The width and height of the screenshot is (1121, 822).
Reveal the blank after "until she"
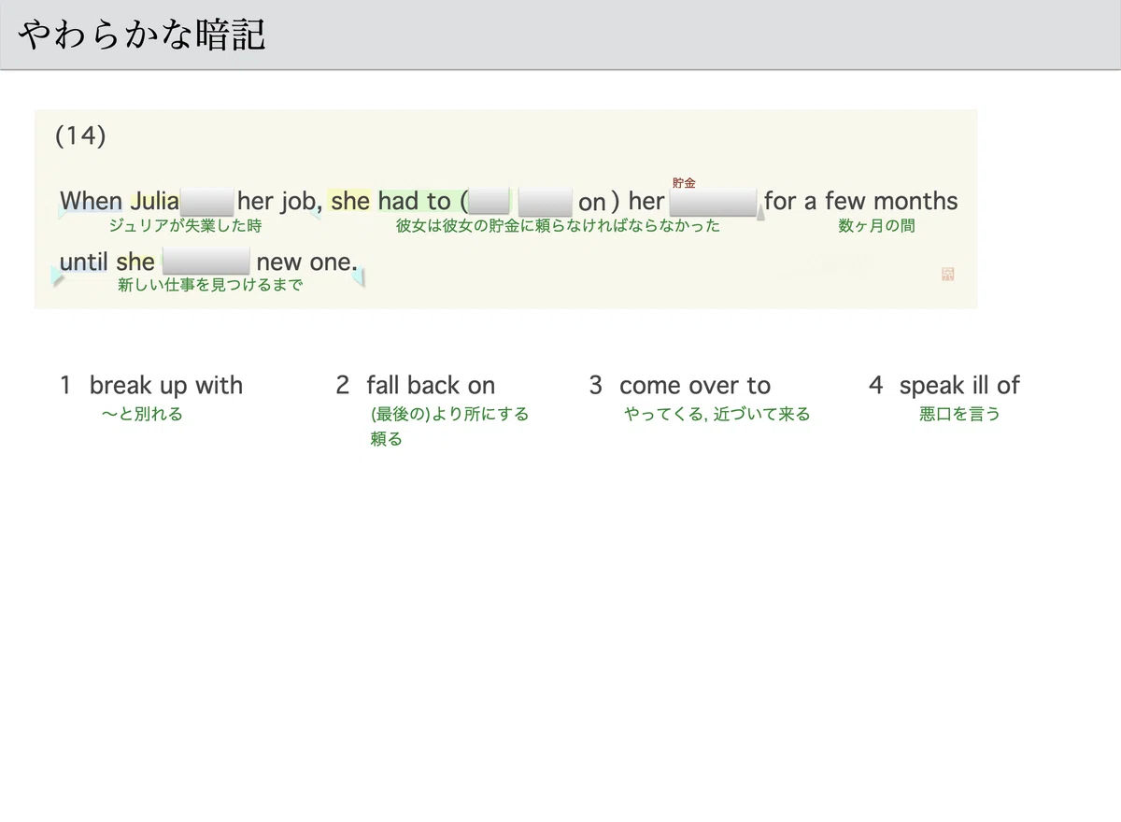click(x=206, y=262)
